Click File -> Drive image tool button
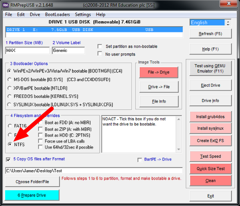Viewport: 240px width, 206px height. pos(159,72)
